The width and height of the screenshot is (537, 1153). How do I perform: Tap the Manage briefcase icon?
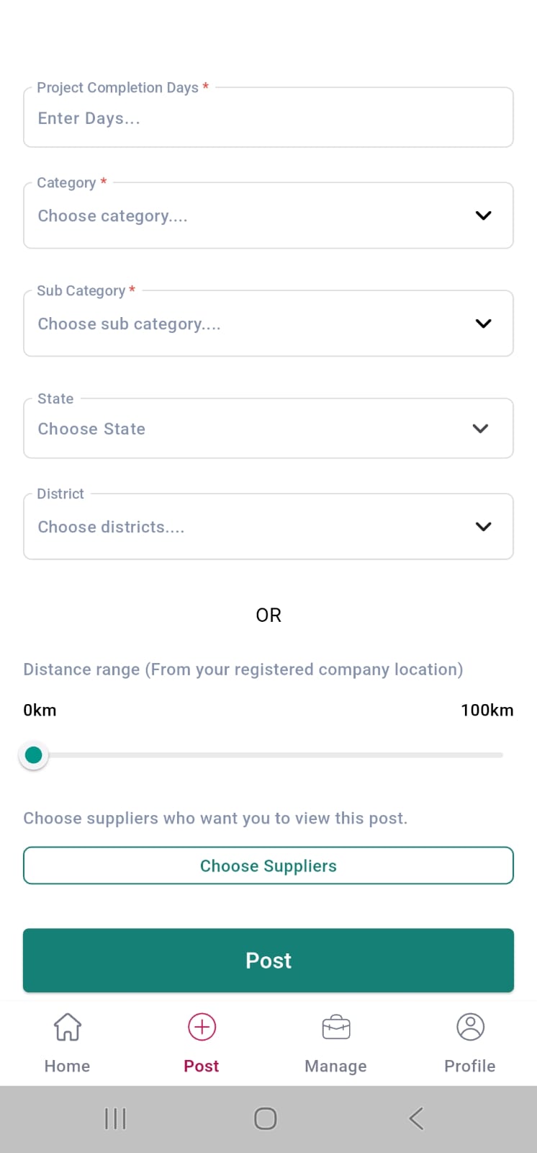(335, 1027)
